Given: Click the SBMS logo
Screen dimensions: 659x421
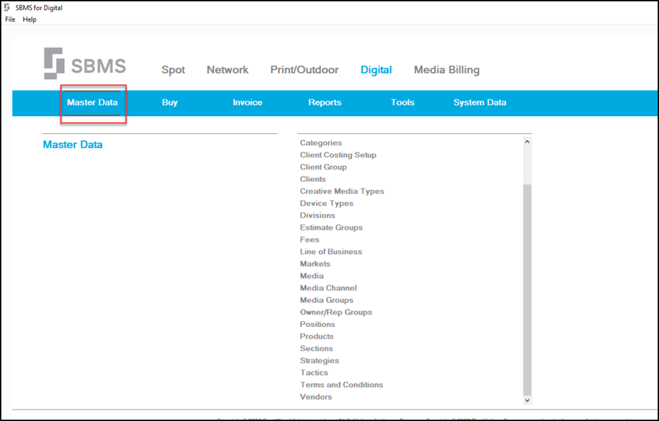Looking at the screenshot, I should pos(85,64).
